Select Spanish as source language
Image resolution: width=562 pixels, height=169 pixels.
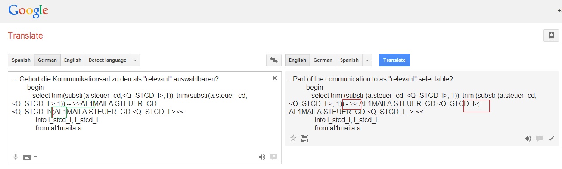21,60
